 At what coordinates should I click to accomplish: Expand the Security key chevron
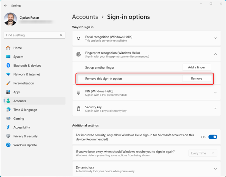click(x=215, y=108)
